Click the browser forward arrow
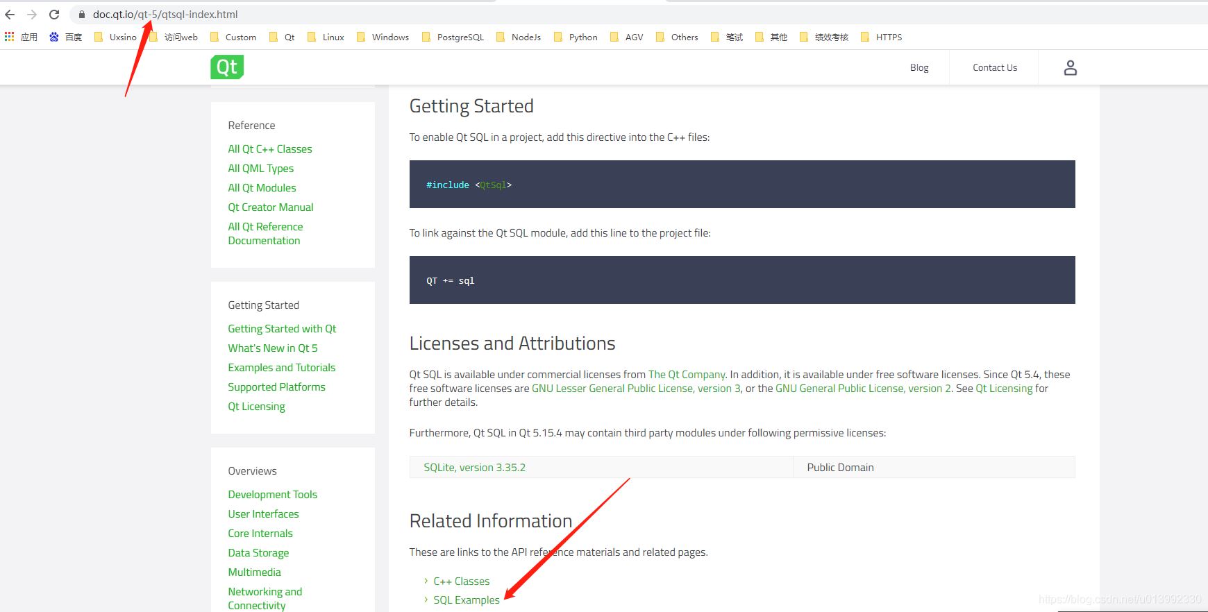The image size is (1208, 612). tap(32, 14)
